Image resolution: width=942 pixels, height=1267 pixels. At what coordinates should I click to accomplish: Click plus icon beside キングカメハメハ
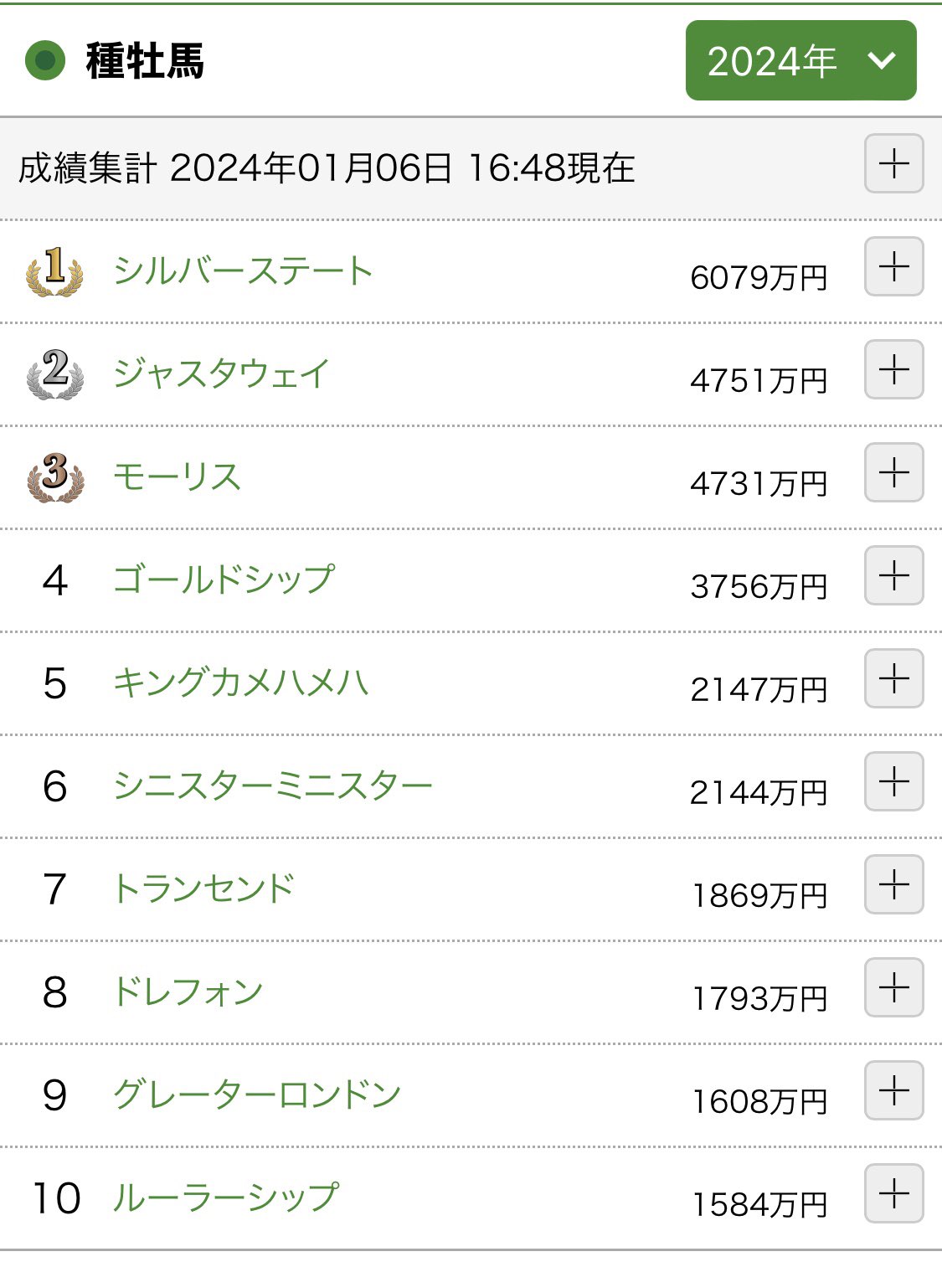click(893, 678)
